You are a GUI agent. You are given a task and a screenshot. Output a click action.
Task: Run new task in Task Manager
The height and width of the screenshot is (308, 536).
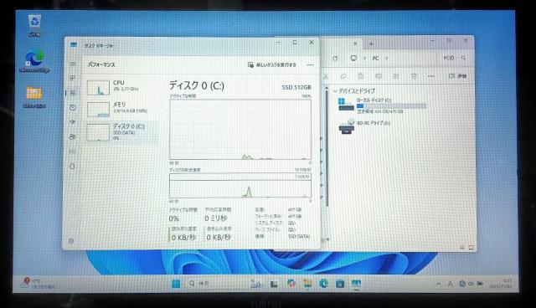click(x=271, y=65)
